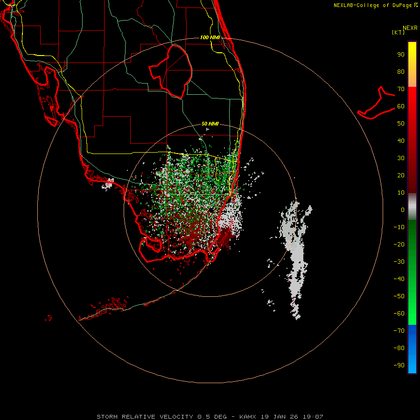Click the 20 value on velocity scale
The height and width of the screenshot is (420, 420).
click(x=401, y=175)
